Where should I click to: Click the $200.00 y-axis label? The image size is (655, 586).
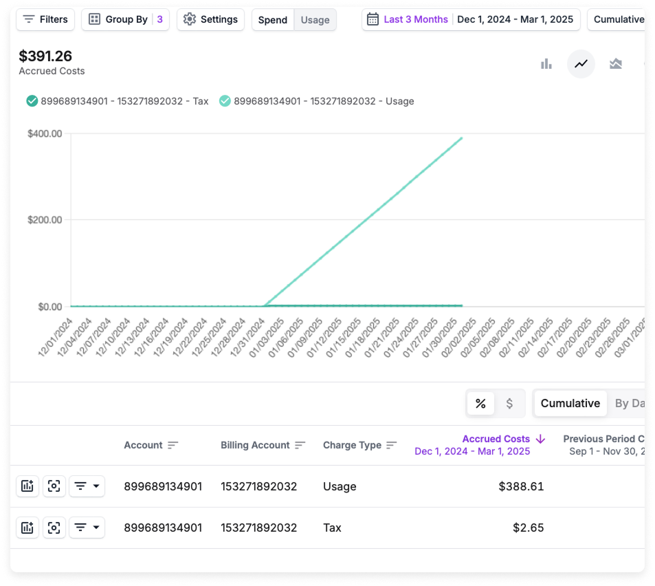45,220
